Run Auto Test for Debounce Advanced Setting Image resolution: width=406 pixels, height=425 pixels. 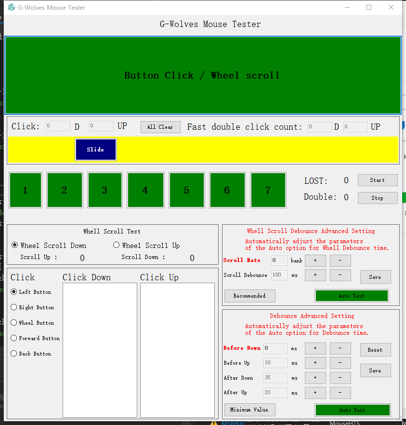(x=353, y=410)
